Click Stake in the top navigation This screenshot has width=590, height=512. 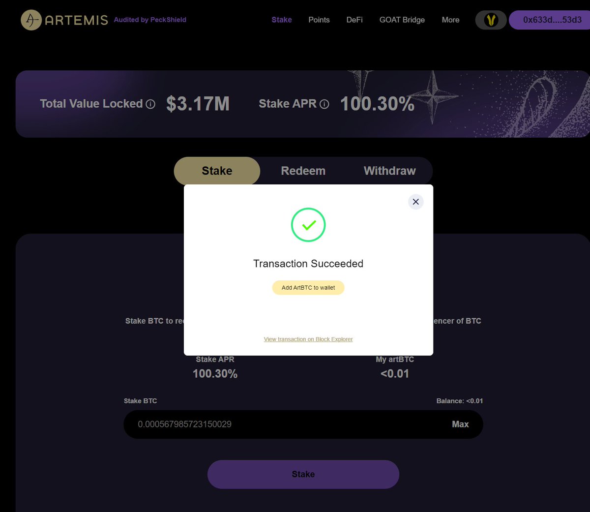[x=282, y=20]
